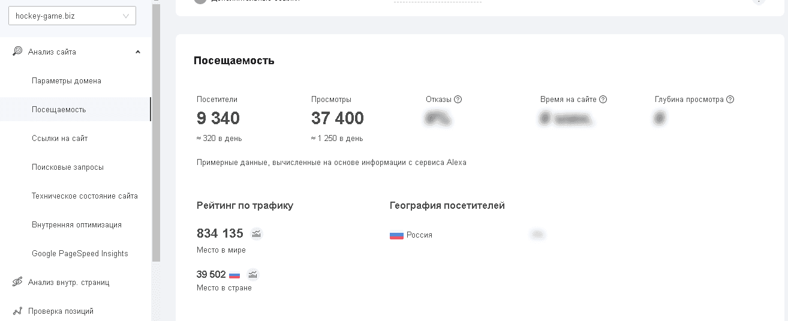Click the Анализ внутр. страниц icon
The image size is (788, 321).
18,282
